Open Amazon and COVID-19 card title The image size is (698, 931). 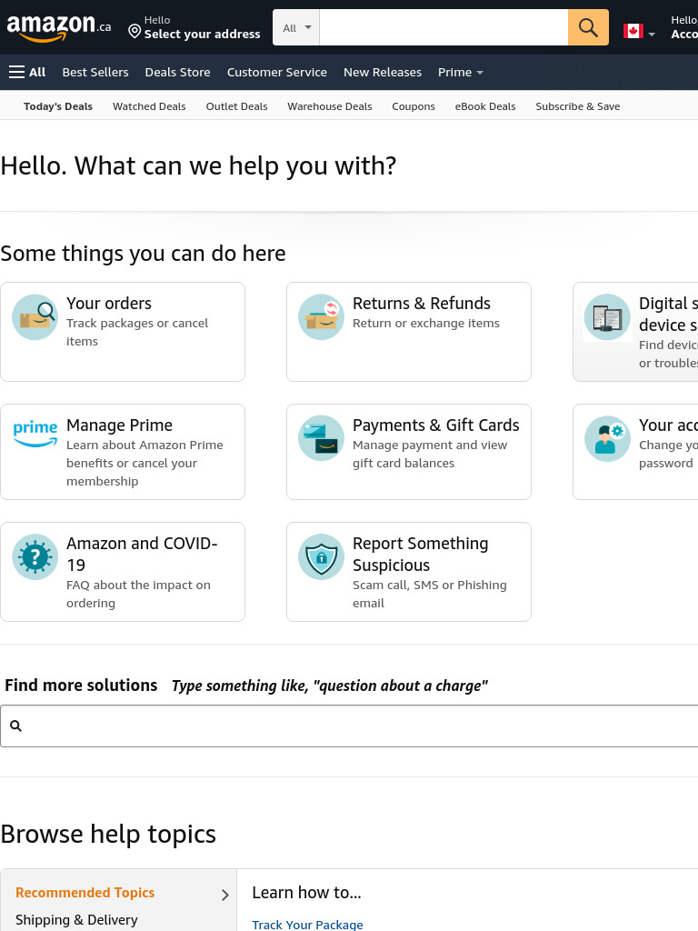coord(142,554)
